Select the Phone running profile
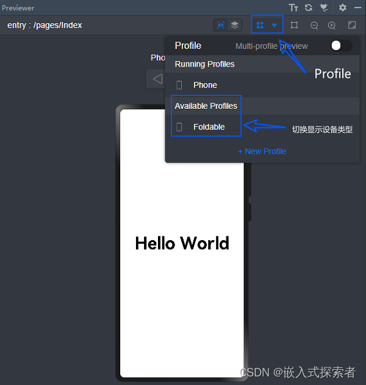Screen dimensions: 366x385 click(x=262, y=85)
